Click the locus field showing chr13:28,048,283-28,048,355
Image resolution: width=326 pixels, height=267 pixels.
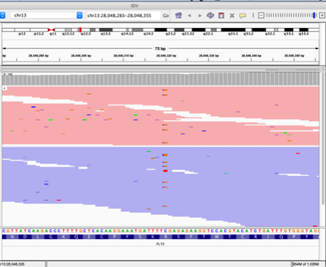[x=123, y=16]
